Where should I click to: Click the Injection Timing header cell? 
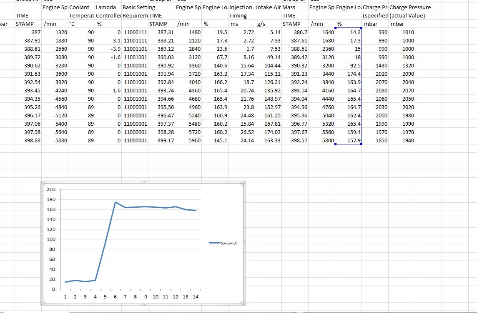coord(241,7)
